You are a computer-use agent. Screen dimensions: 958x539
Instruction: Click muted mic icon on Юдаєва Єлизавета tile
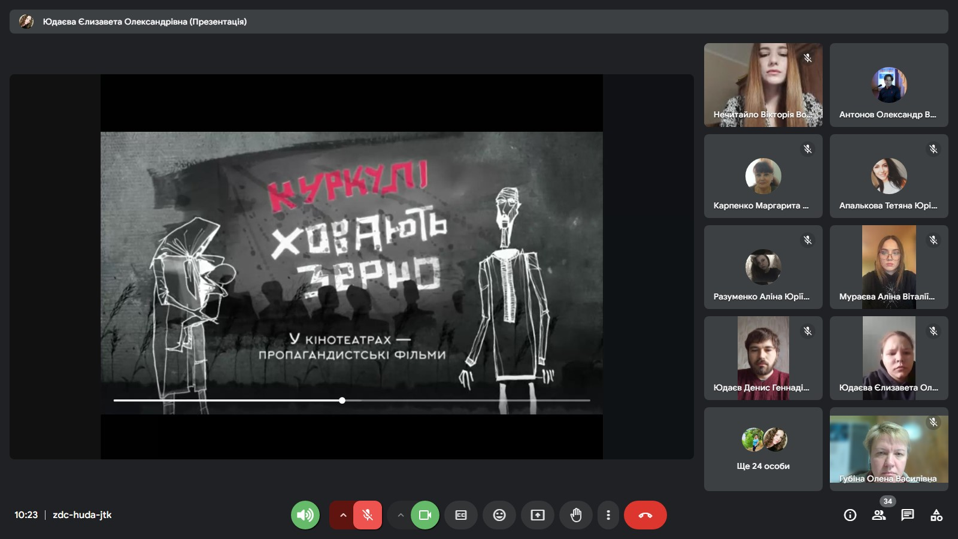[933, 331]
